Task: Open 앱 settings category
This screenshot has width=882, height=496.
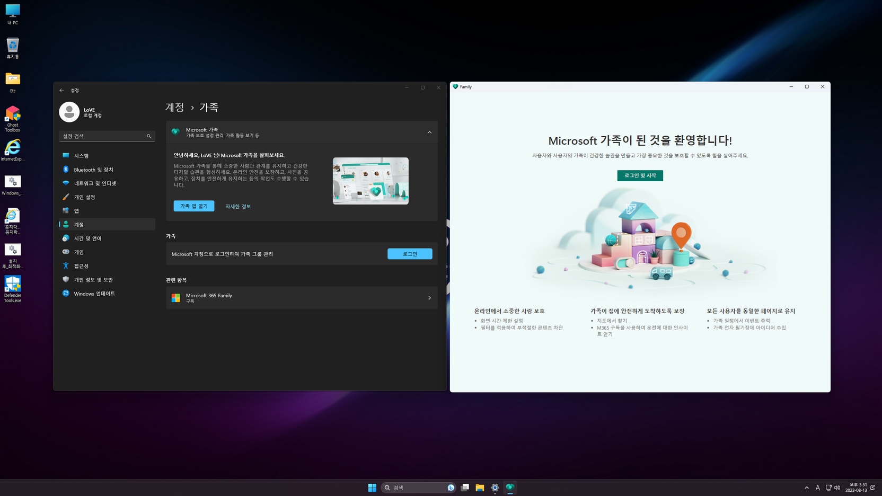Action: (x=107, y=211)
